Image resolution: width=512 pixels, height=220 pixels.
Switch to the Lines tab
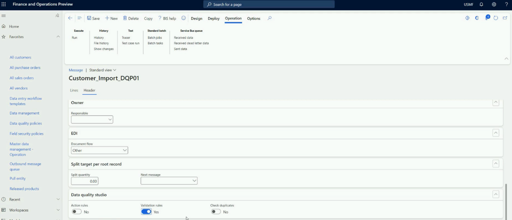click(x=74, y=90)
